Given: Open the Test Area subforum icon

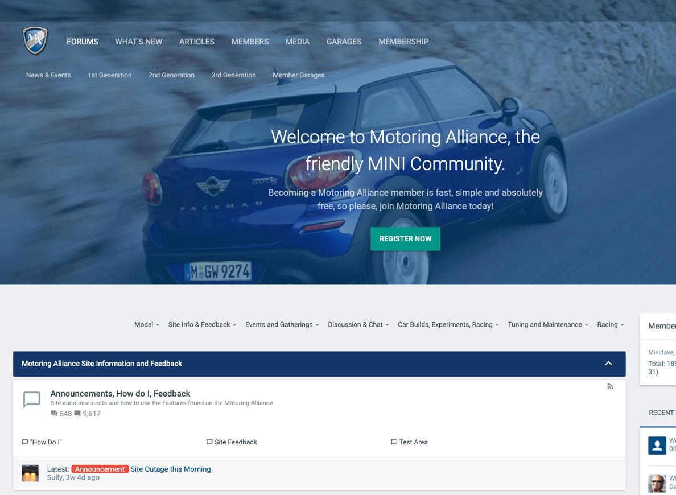Looking at the screenshot, I should tap(394, 442).
